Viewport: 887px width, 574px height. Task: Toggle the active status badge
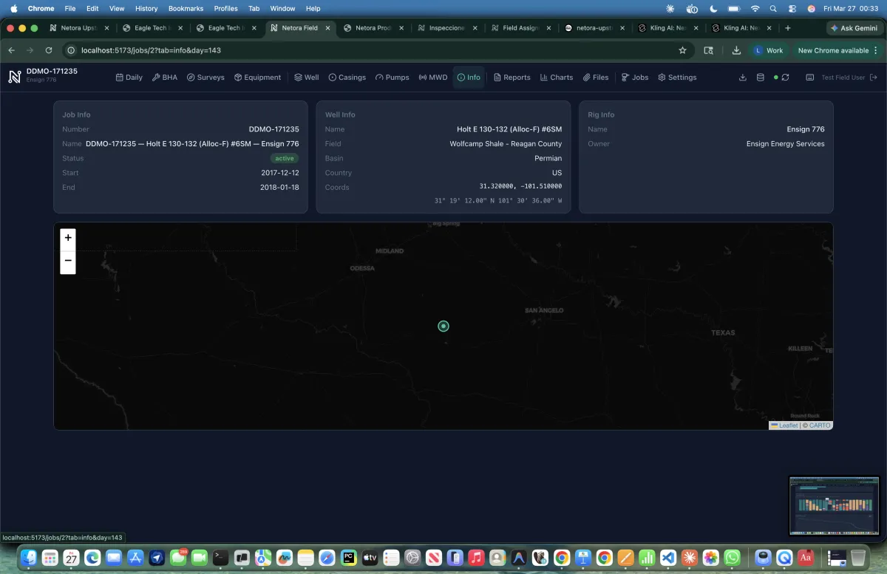284,158
